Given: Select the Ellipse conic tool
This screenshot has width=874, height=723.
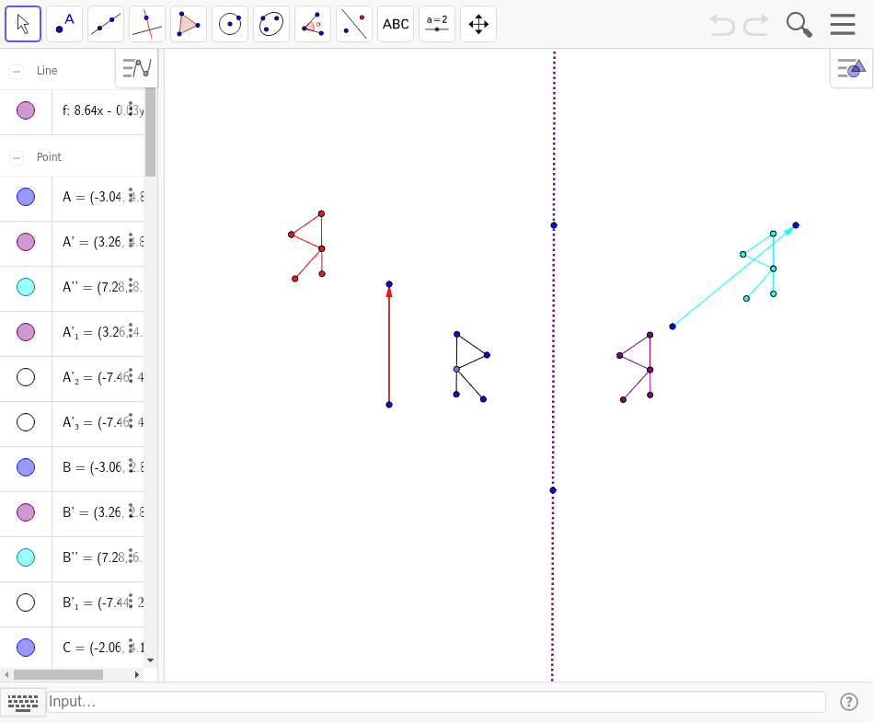Looking at the screenshot, I should (271, 24).
